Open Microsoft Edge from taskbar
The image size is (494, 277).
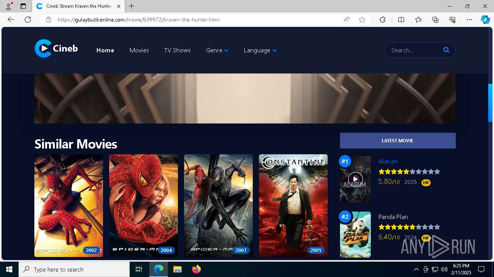[159, 269]
